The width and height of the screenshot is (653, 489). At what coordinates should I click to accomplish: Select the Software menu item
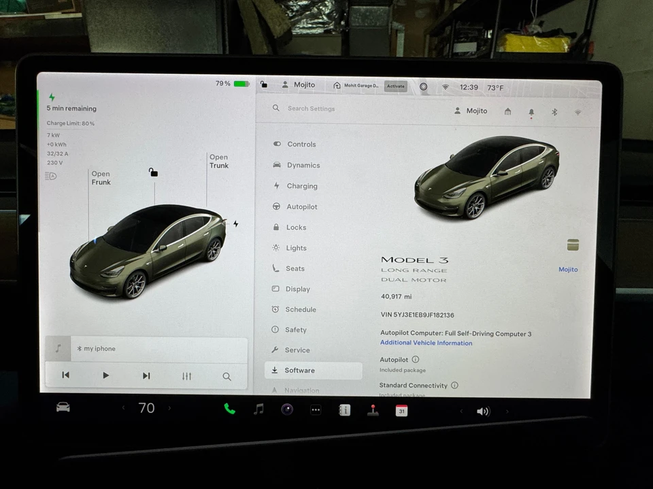click(313, 370)
